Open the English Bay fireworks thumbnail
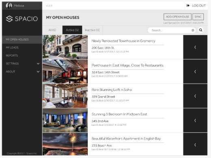 [x=65, y=144]
